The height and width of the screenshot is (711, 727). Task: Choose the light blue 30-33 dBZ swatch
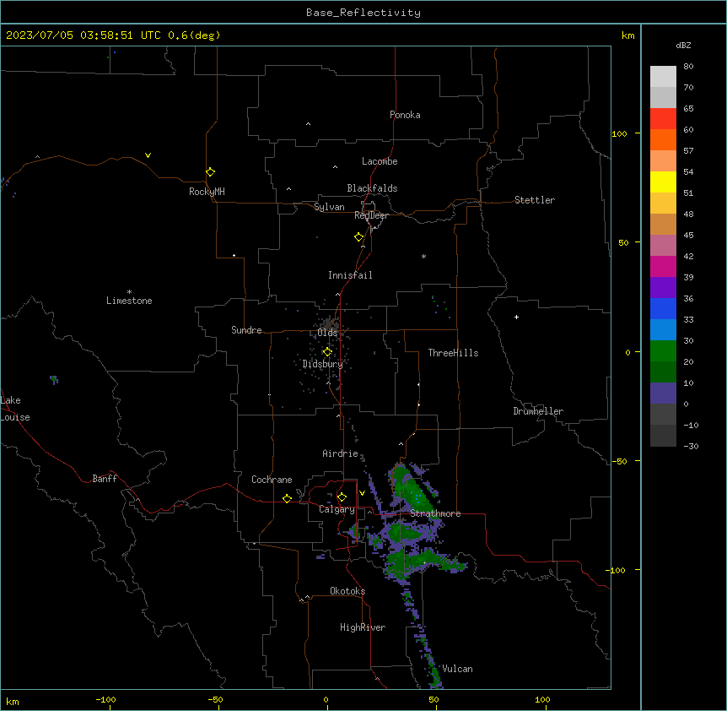[x=663, y=330]
